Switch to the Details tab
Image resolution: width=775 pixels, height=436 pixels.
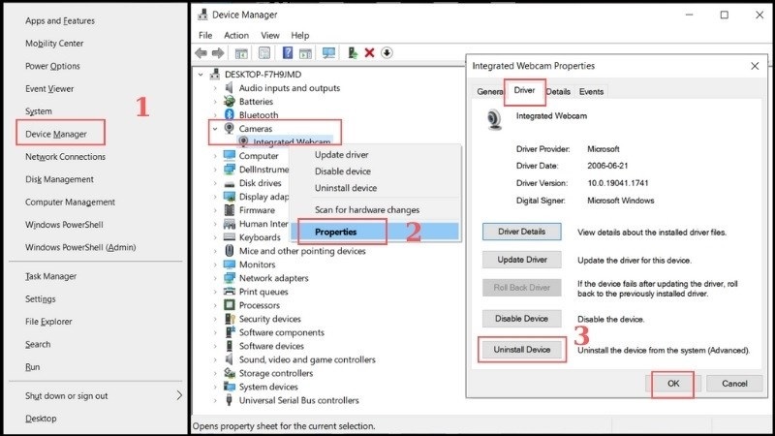click(x=558, y=92)
